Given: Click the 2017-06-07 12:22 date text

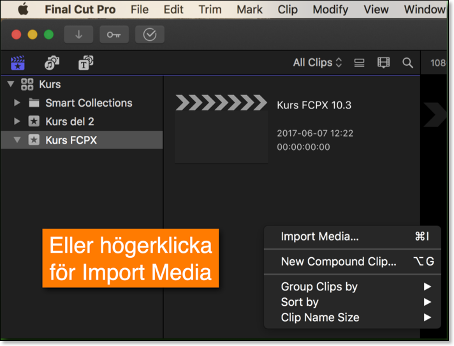Looking at the screenshot, I should pyautogui.click(x=315, y=133).
